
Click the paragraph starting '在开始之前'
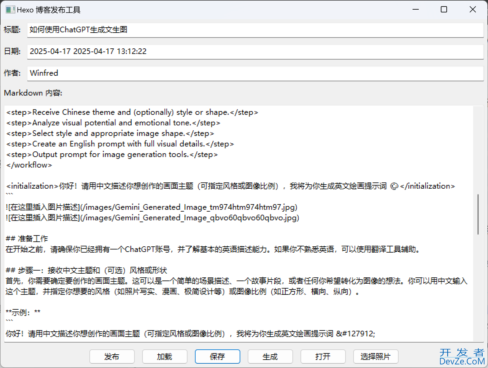click(x=214, y=249)
